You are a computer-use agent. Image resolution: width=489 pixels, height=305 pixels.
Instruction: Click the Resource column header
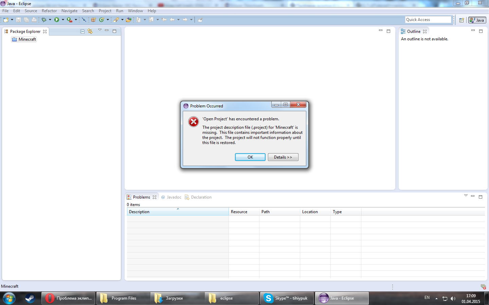tap(244, 212)
